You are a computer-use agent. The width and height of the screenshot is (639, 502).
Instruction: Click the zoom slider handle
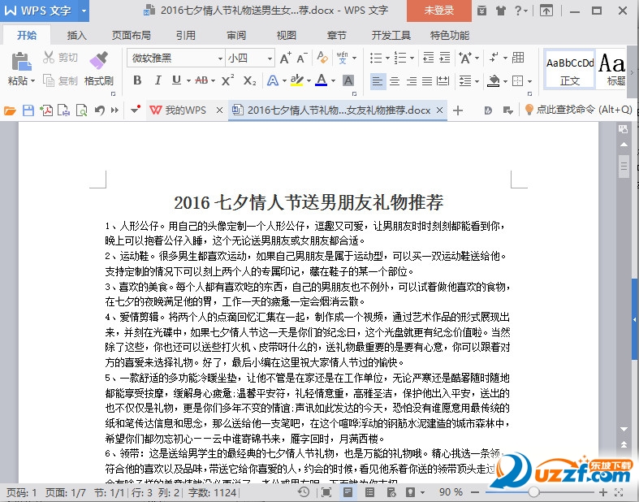point(534,492)
